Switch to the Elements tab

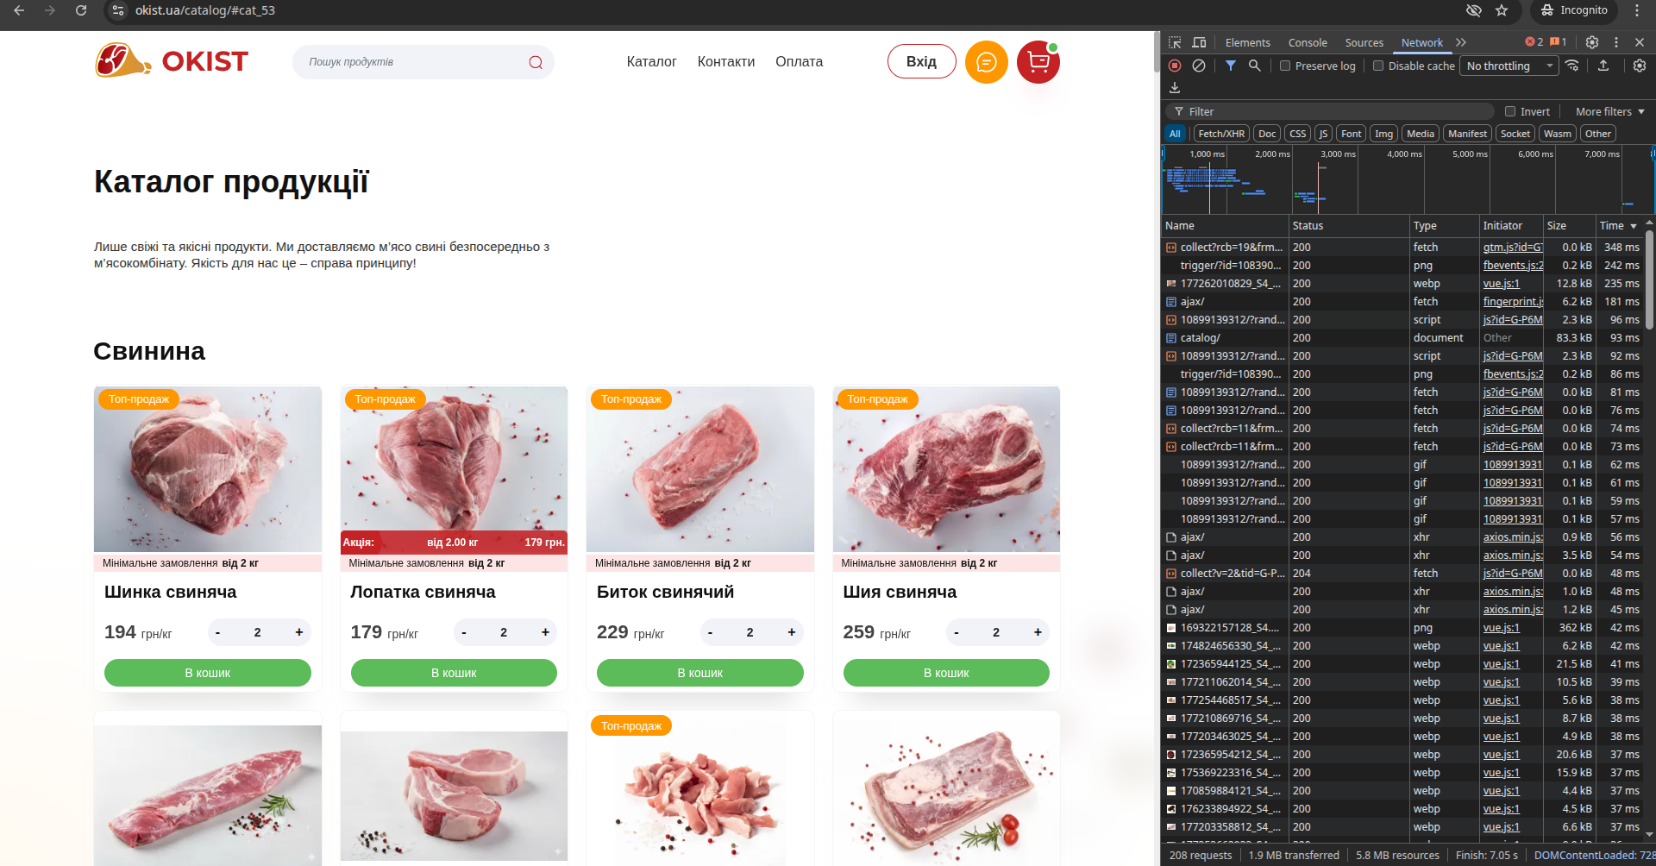(x=1247, y=42)
